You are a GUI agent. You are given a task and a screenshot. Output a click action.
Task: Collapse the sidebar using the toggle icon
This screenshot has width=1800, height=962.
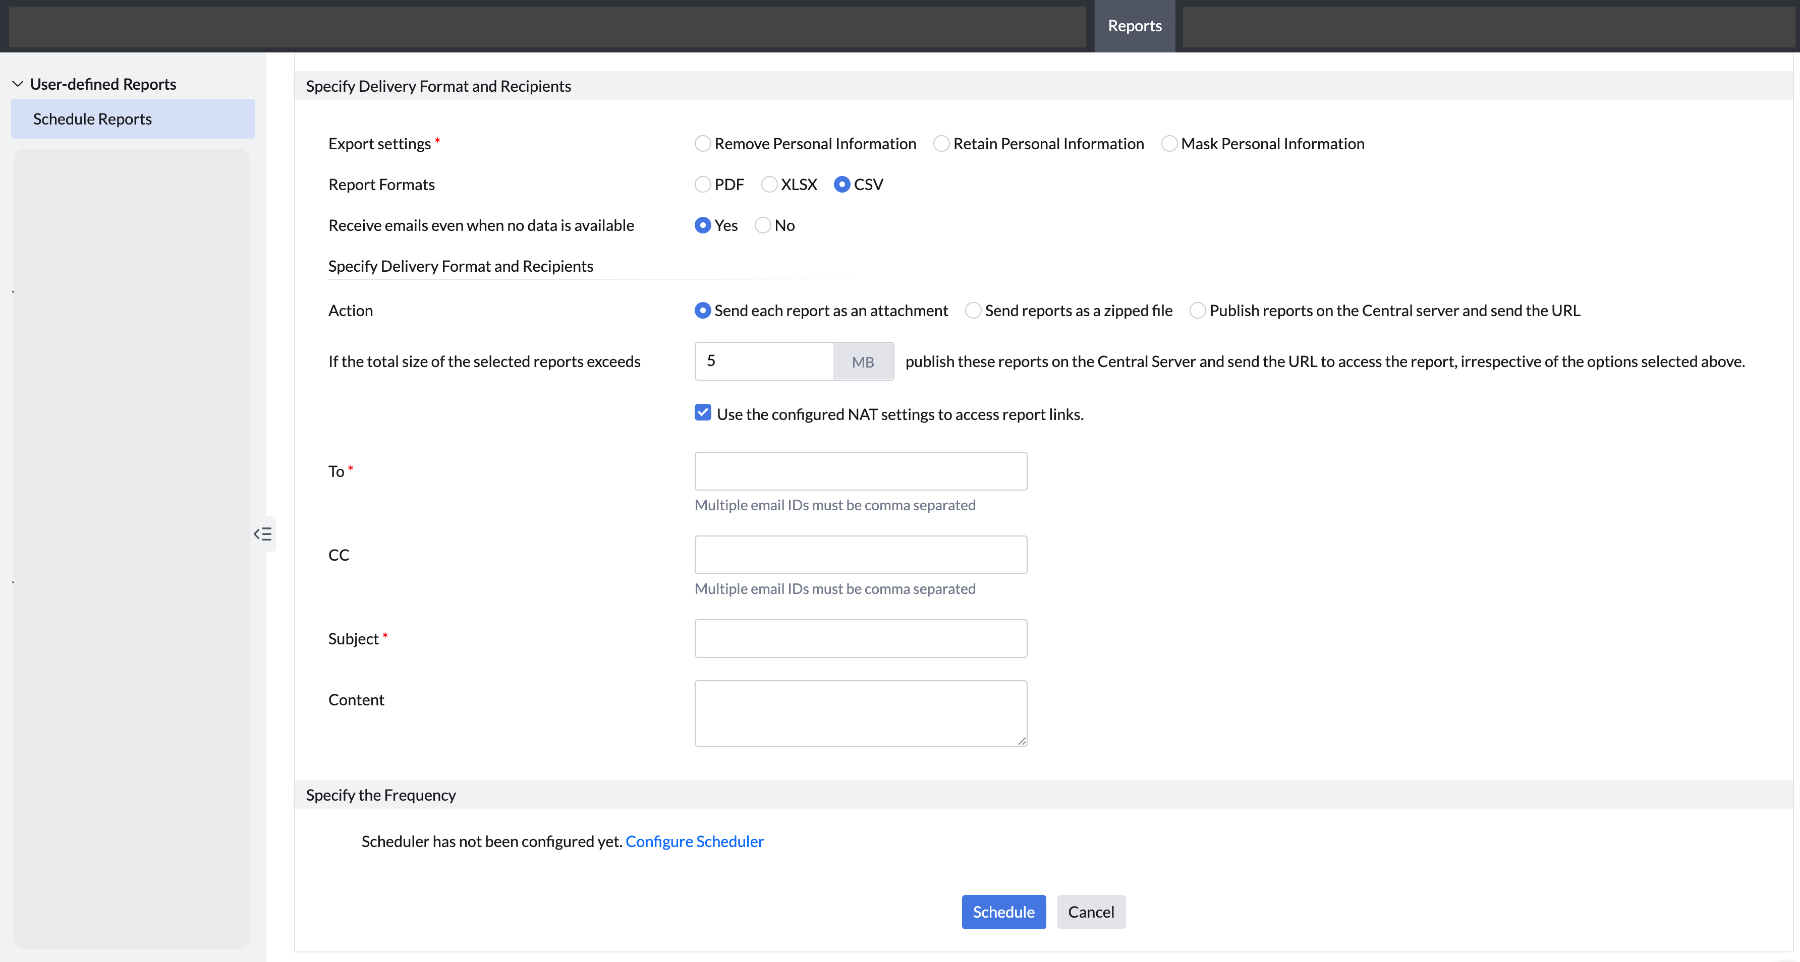point(263,534)
